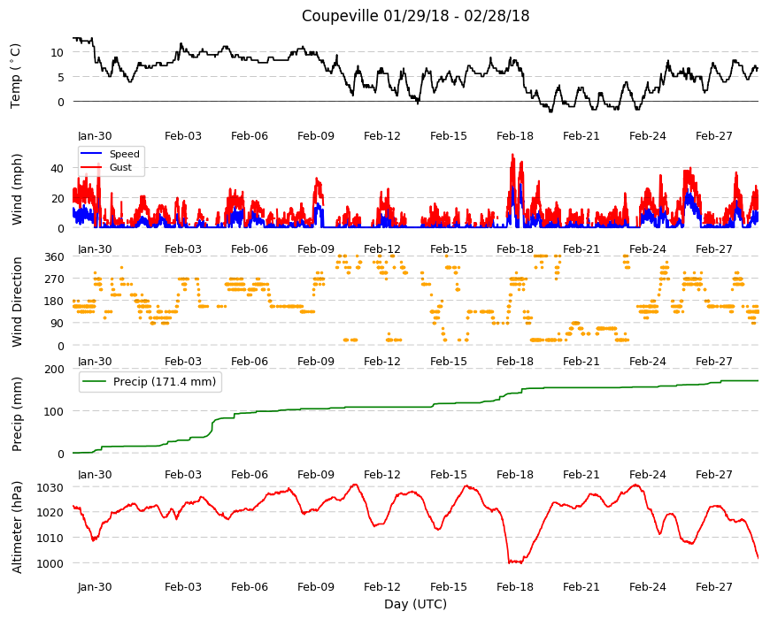The height and width of the screenshot is (619, 770).
Task: Click the 360 tick on wind direction axis
Action: click(x=55, y=257)
